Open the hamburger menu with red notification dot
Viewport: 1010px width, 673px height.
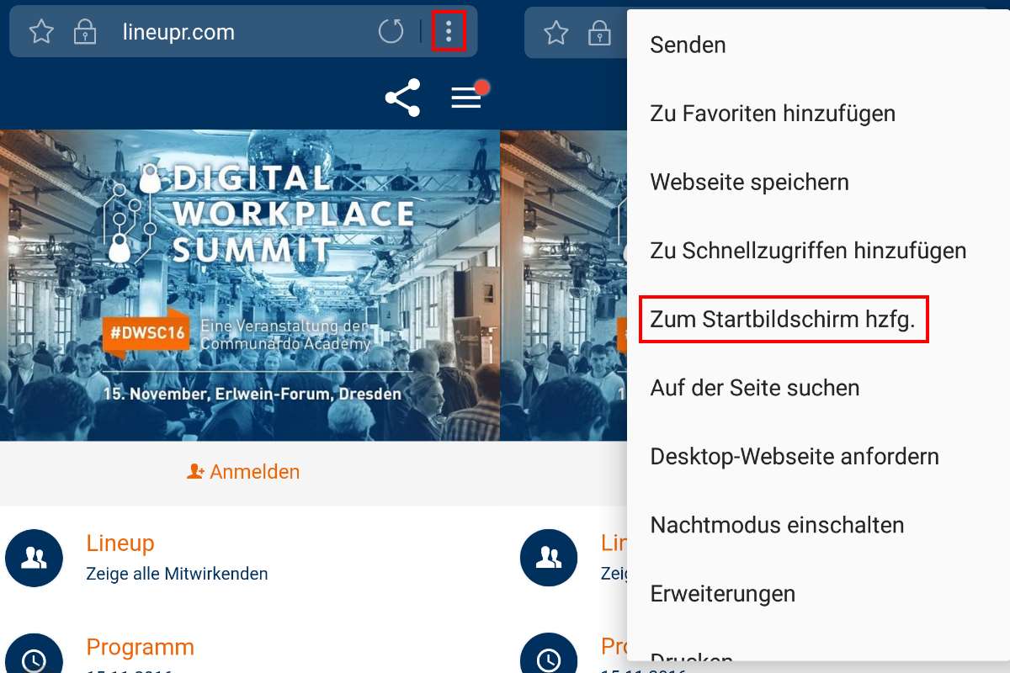click(465, 98)
